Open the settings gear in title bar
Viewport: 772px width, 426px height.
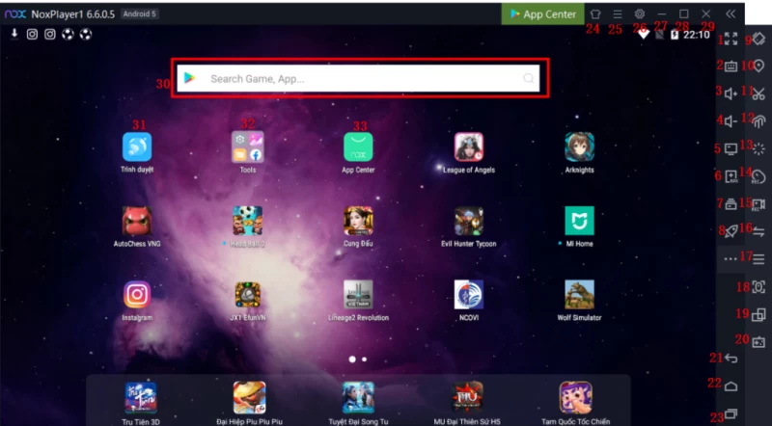pos(640,13)
